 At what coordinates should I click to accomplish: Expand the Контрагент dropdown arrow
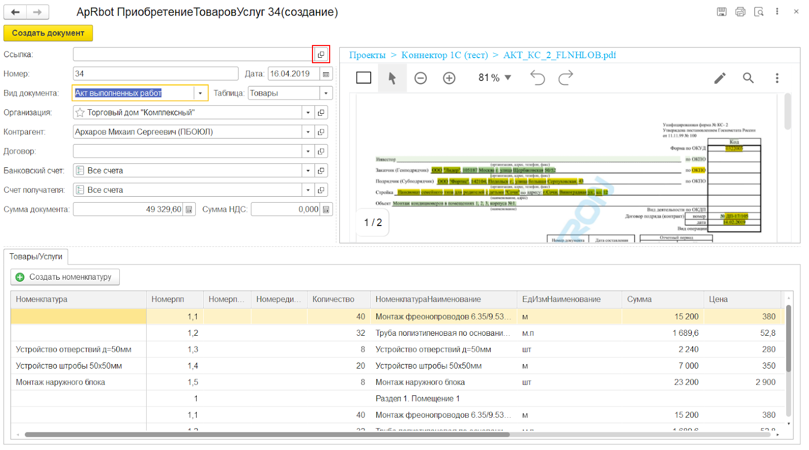coord(308,132)
